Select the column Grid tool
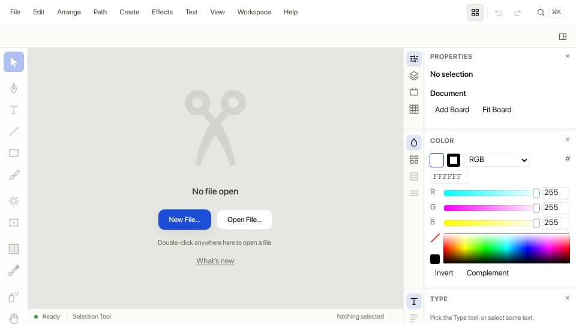576x324 pixels. (14, 248)
